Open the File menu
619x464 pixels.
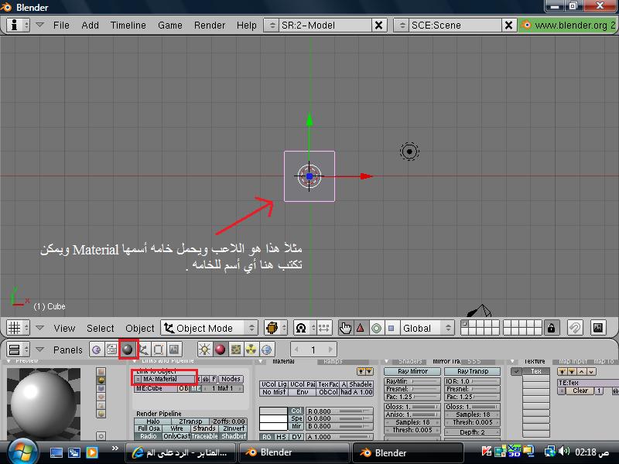coord(61,26)
